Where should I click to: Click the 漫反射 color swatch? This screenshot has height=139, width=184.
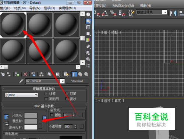click(x=31, y=121)
